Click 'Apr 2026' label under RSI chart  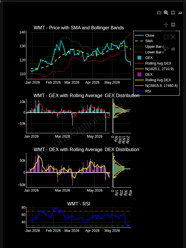pos(92,231)
